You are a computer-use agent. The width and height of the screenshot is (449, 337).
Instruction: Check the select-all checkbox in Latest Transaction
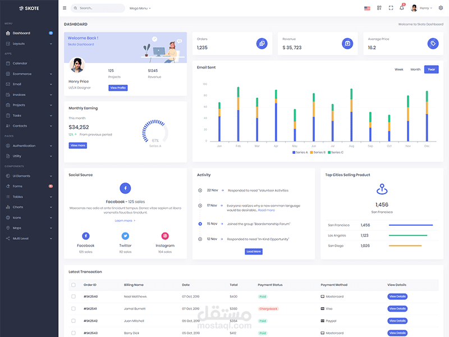[74, 285]
